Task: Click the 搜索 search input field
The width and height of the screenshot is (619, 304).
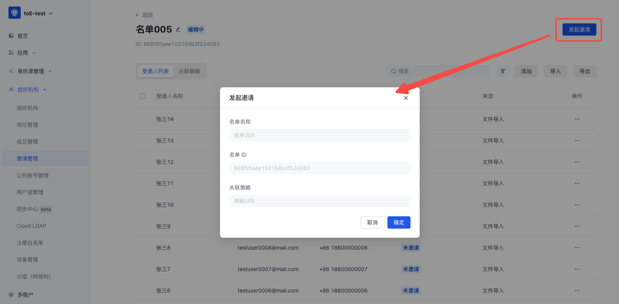Action: pyautogui.click(x=441, y=71)
